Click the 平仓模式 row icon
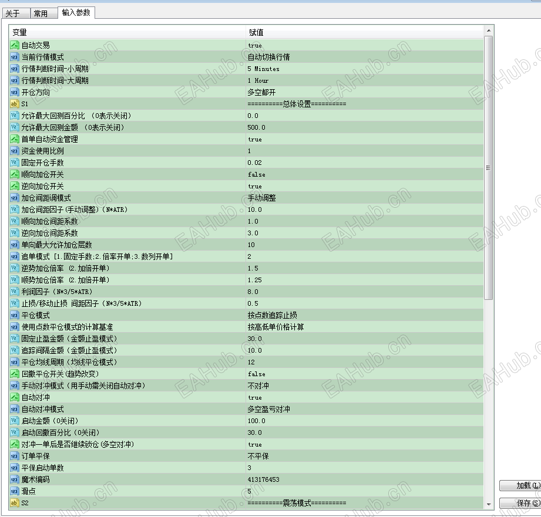 coord(14,315)
